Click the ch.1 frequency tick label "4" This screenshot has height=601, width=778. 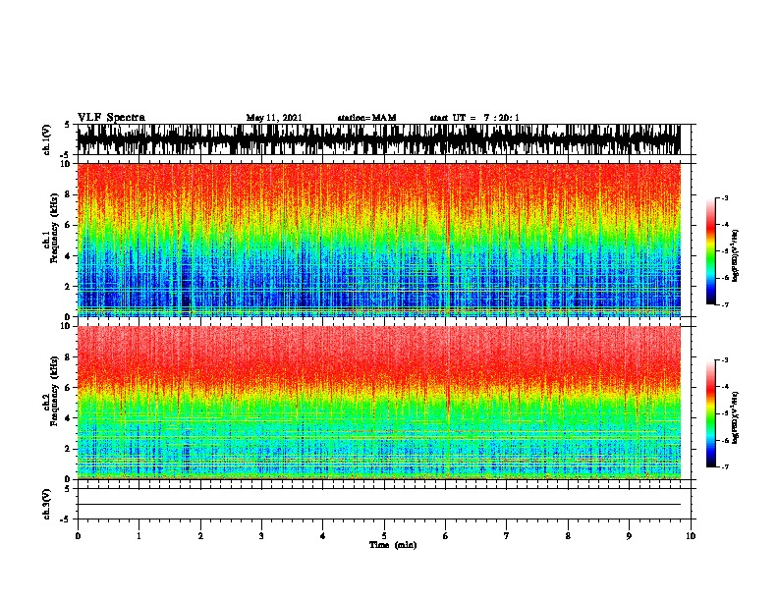pyautogui.click(x=69, y=256)
